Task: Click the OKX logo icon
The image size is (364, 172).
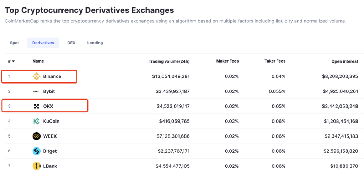Action: (37, 106)
